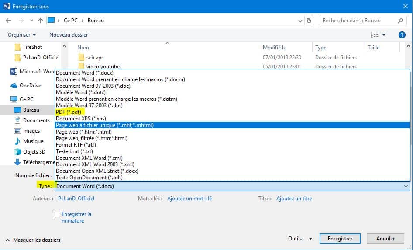Open the blue help icon

402,35
